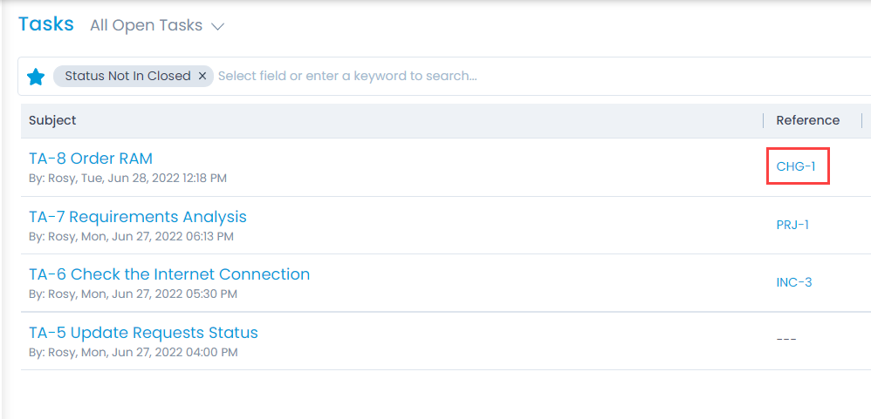Screen dimensions: 871x419
Task: Click the blue star saved-filter icon
Action: click(36, 77)
